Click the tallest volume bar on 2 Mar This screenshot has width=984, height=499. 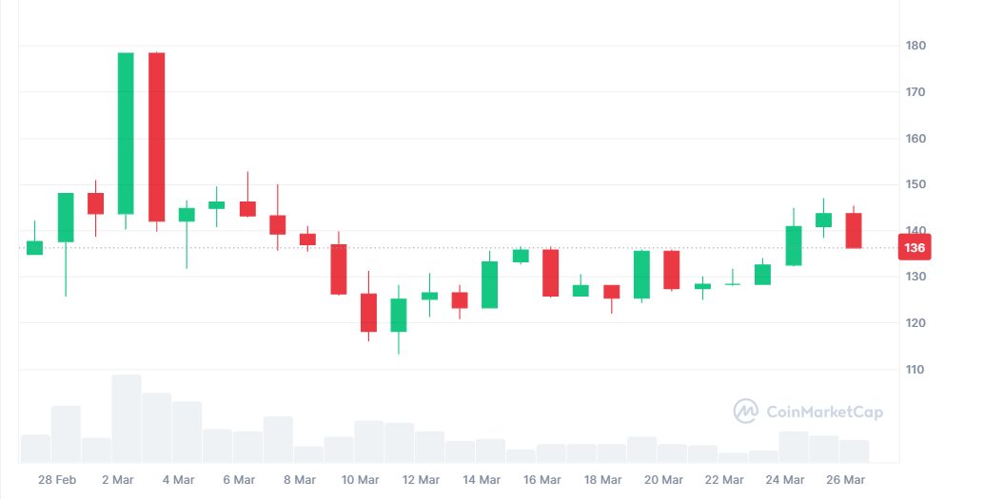coord(126,418)
